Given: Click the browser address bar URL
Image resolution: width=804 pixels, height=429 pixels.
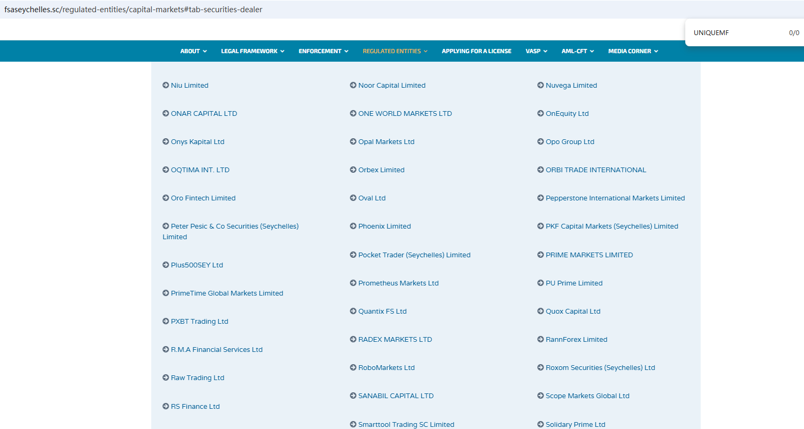Looking at the screenshot, I should 133,10.
